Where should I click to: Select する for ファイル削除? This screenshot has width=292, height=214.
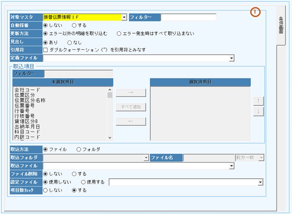click(74, 174)
